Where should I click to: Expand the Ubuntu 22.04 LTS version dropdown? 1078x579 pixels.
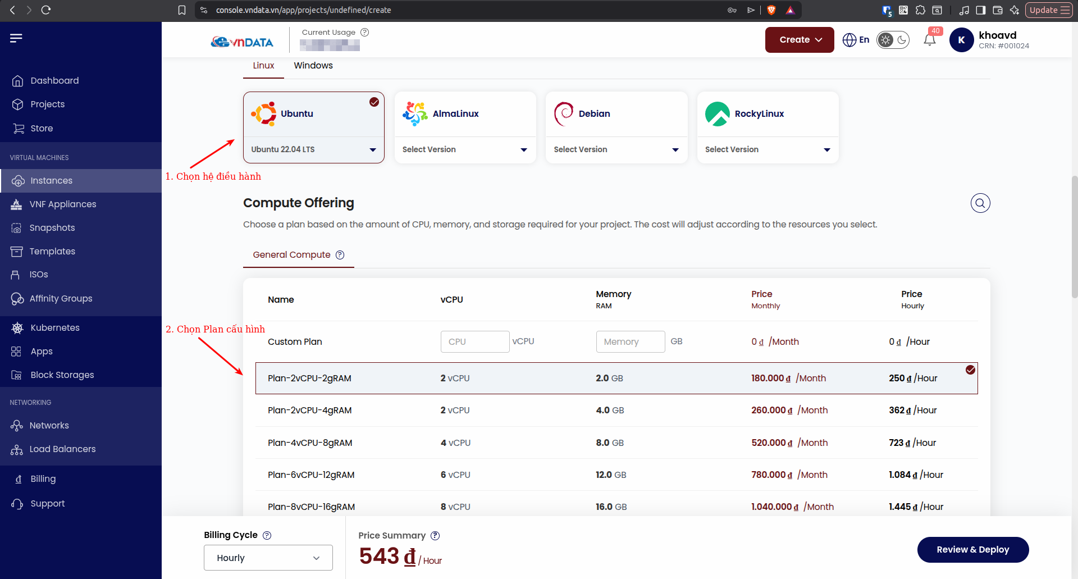pos(314,149)
